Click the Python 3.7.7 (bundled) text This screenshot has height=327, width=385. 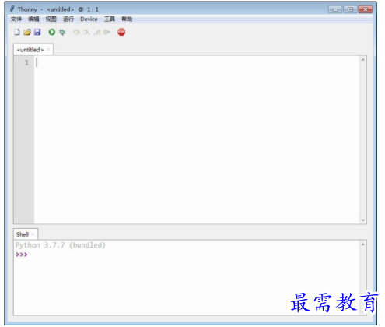pos(61,245)
